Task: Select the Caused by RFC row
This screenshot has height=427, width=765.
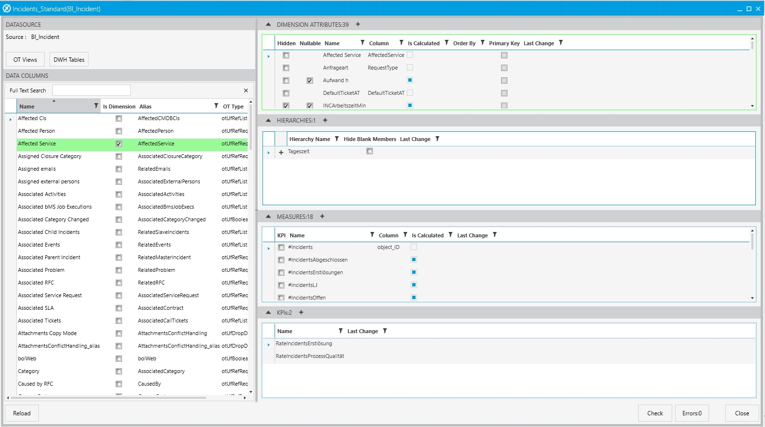Action: pos(132,384)
